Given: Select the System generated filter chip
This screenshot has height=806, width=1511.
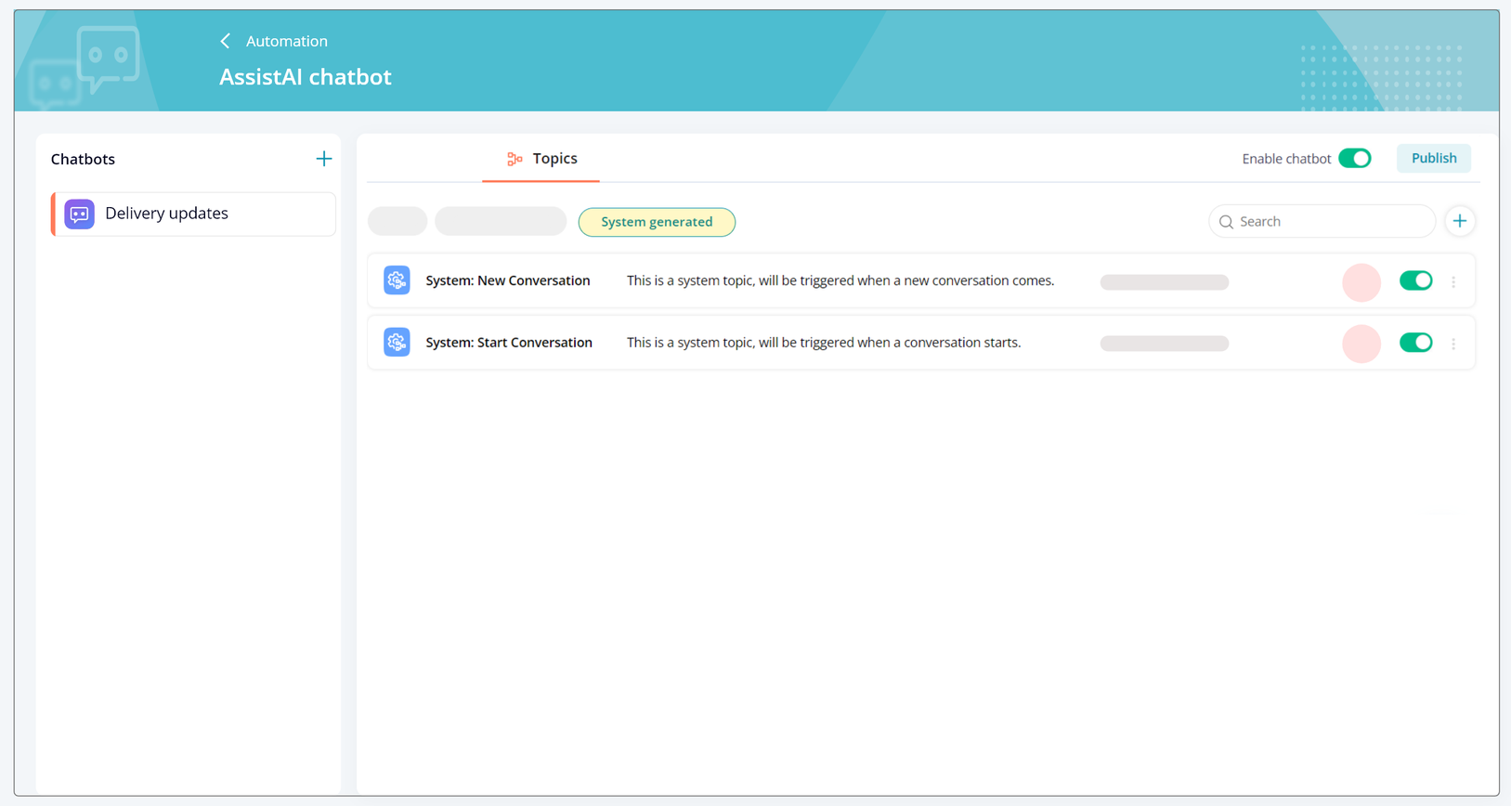Looking at the screenshot, I should (x=657, y=222).
